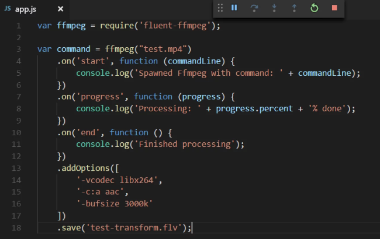Image resolution: width=380 pixels, height=239 pixels.
Task: Click the JS file icon on tab
Action: [x=8, y=9]
